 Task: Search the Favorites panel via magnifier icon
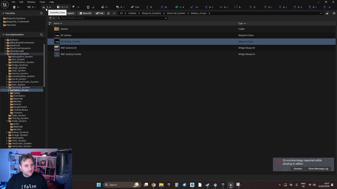(41, 13)
